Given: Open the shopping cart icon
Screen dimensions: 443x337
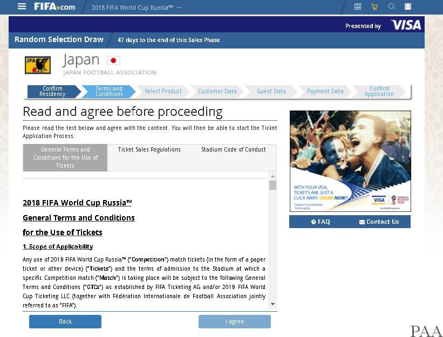Looking at the screenshot, I should [374, 6].
